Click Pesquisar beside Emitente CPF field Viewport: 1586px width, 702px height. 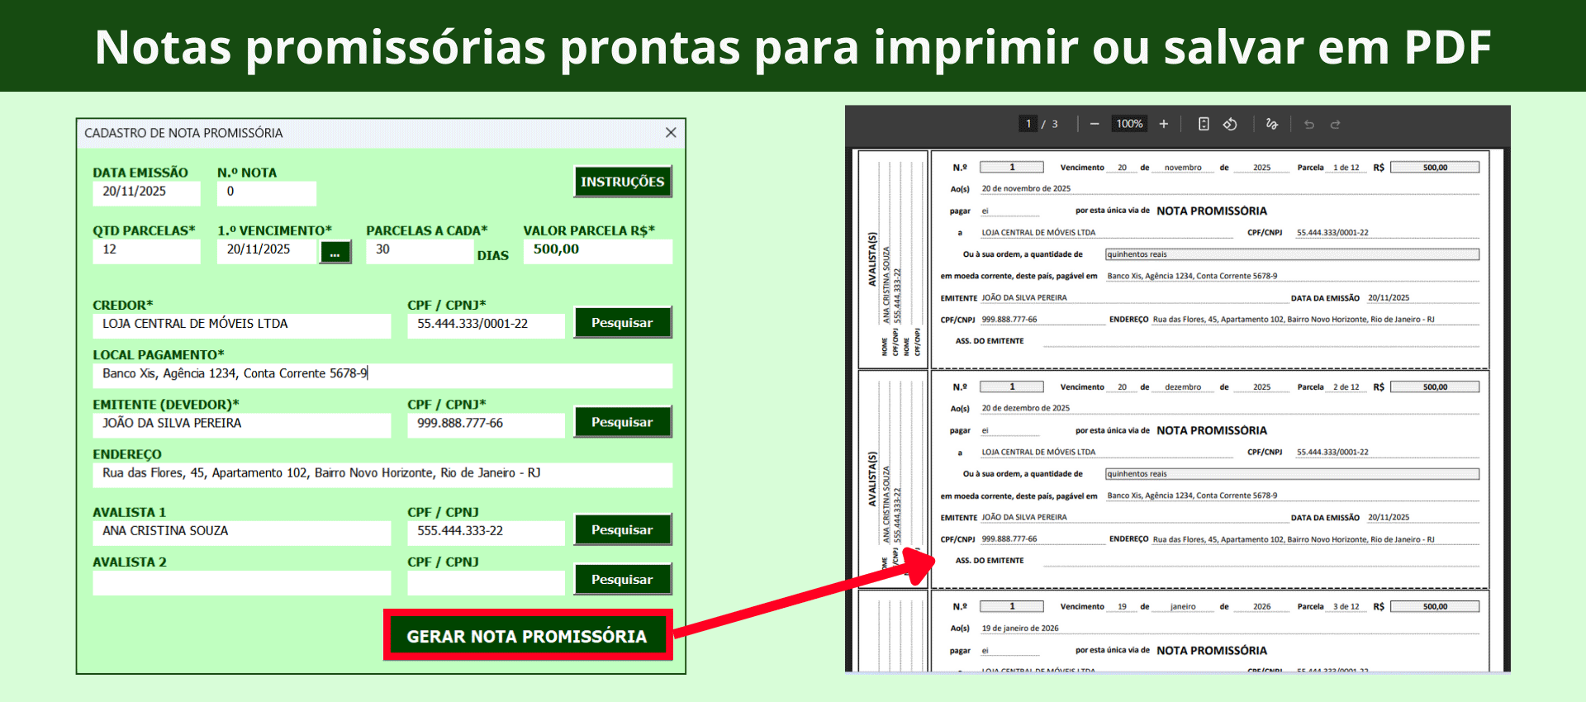pos(622,422)
